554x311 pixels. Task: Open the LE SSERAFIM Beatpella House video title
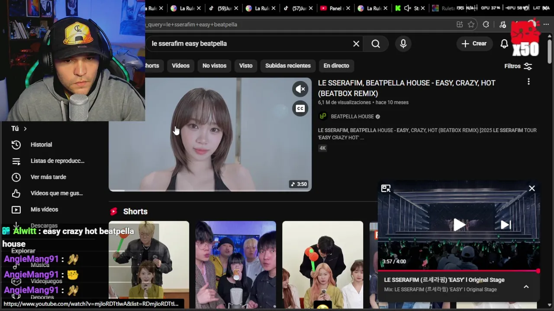407,88
